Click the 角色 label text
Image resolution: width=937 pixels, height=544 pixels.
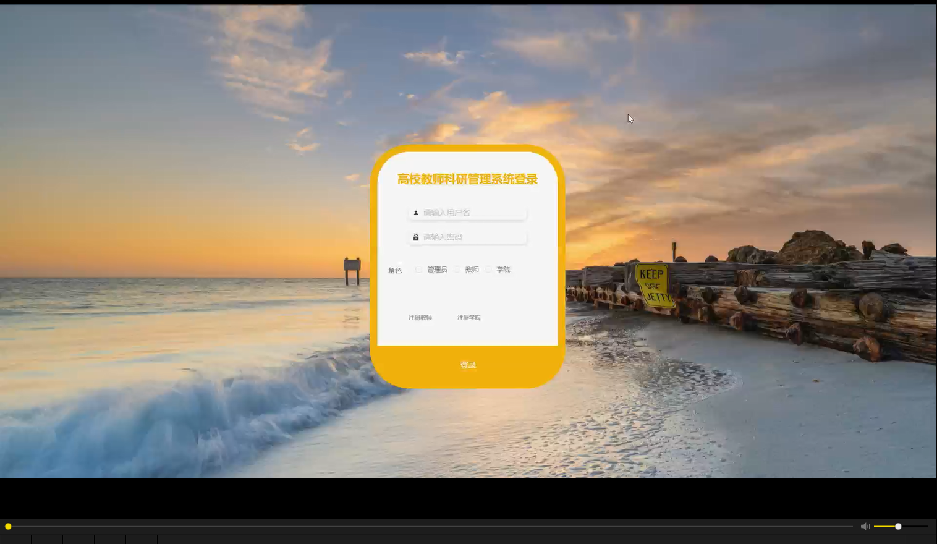point(395,270)
